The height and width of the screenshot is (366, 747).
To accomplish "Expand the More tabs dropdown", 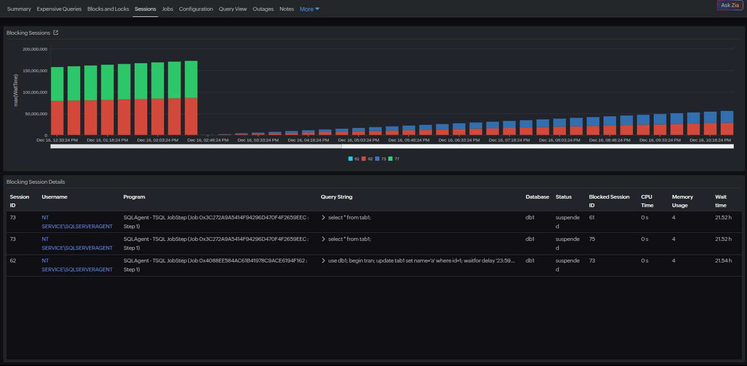I will 309,9.
